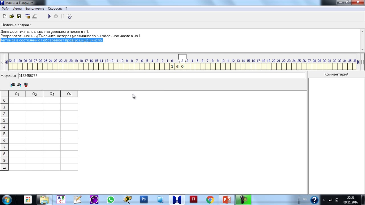365x205 pixels.
Task: Run the Turing machine with the play button
Action: click(x=49, y=17)
